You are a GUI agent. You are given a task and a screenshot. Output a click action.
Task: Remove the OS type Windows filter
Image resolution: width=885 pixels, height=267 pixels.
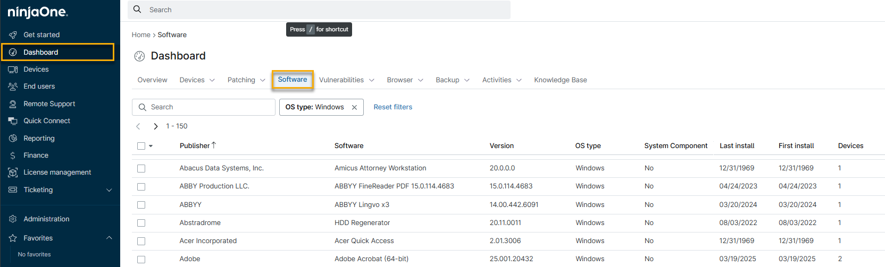click(x=354, y=107)
